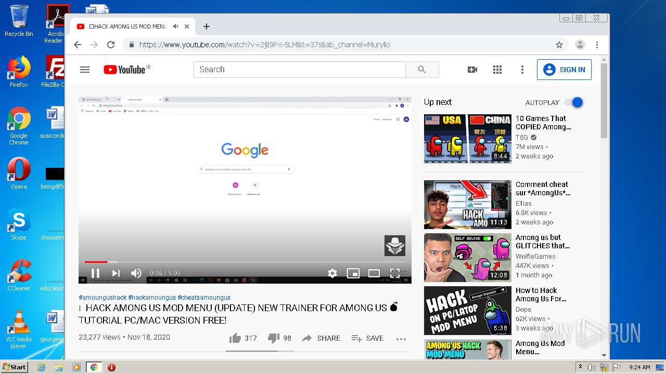
Task: Open Windows Explorer folder in taskbar
Action: tap(59, 367)
